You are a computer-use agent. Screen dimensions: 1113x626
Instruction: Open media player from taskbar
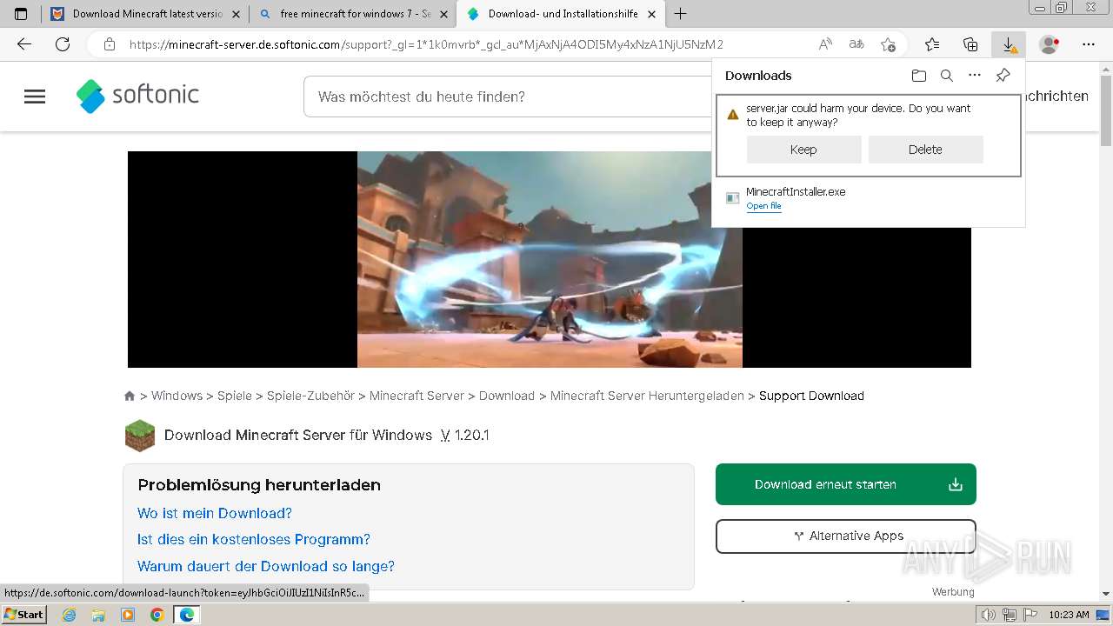pyautogui.click(x=128, y=615)
